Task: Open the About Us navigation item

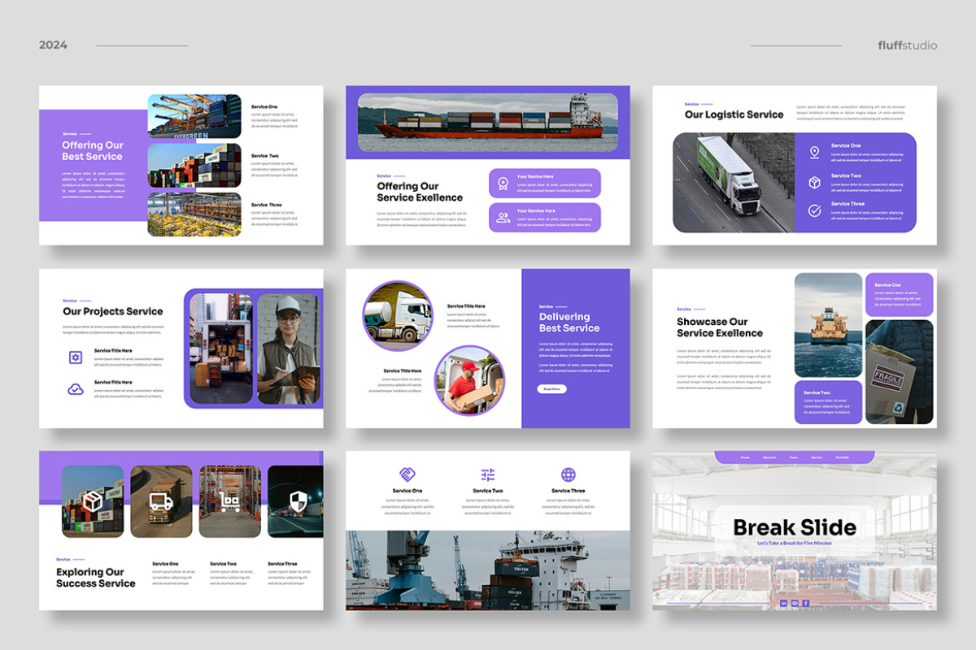Action: (769, 457)
